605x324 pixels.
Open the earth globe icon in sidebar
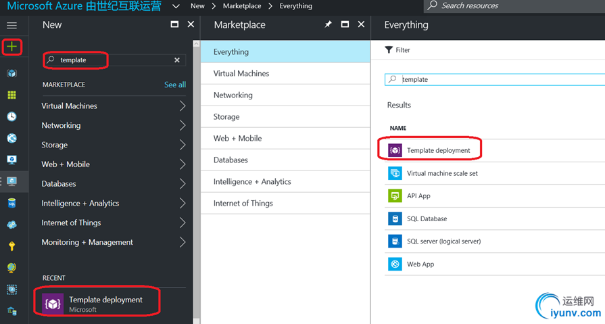pyautogui.click(x=11, y=268)
